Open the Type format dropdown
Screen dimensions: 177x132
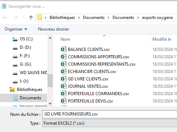(x=109, y=123)
